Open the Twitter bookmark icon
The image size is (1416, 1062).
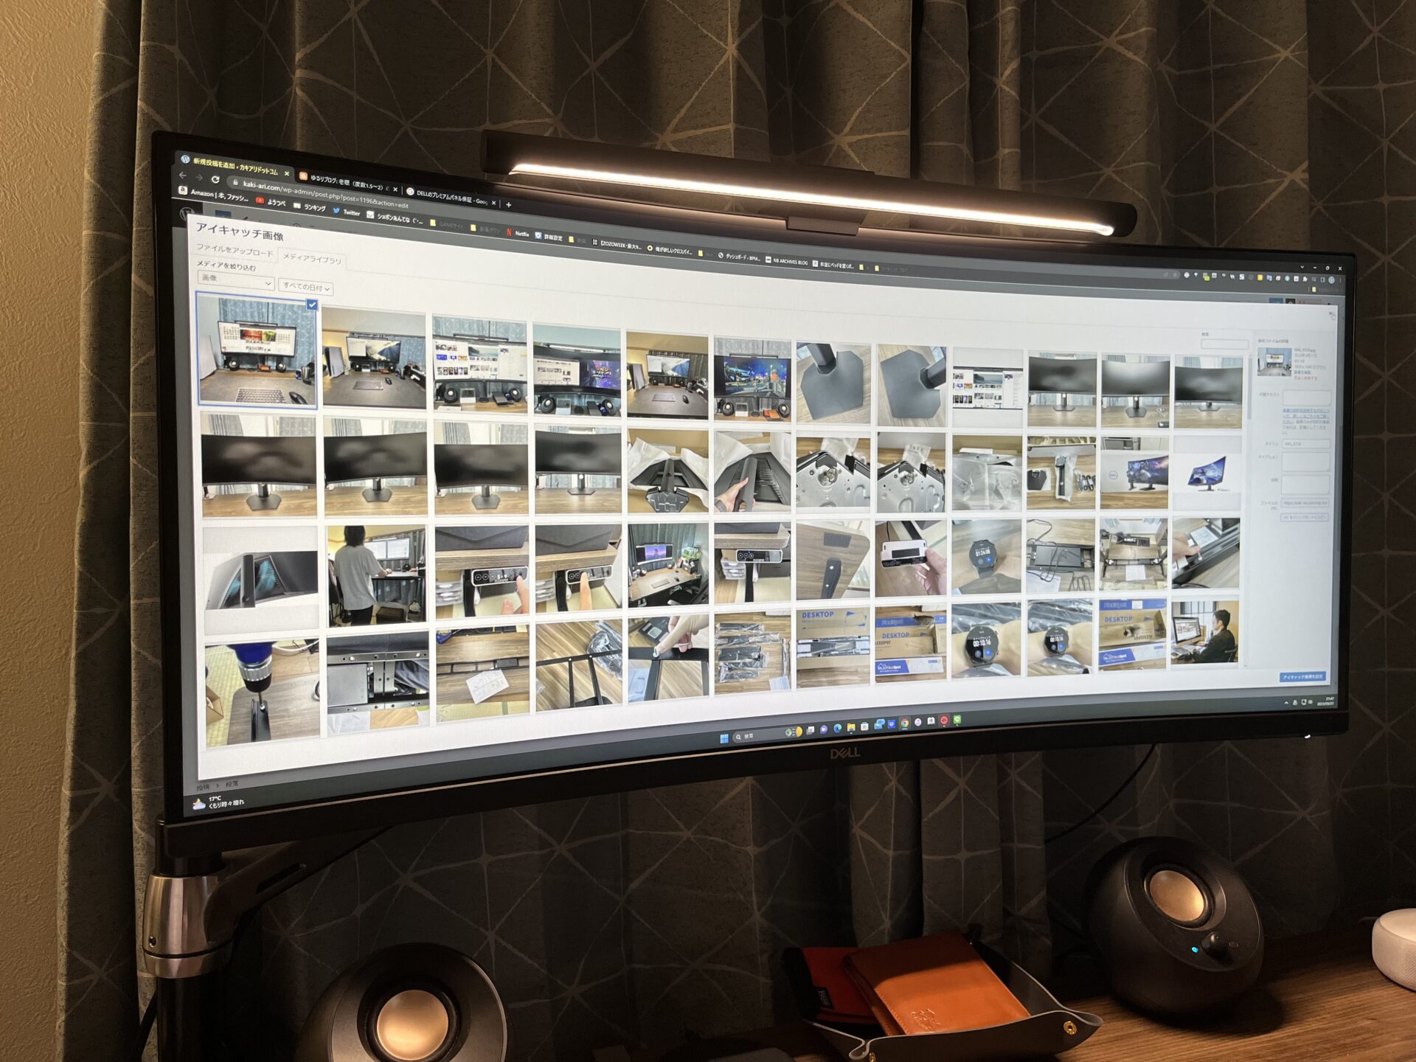click(x=336, y=211)
